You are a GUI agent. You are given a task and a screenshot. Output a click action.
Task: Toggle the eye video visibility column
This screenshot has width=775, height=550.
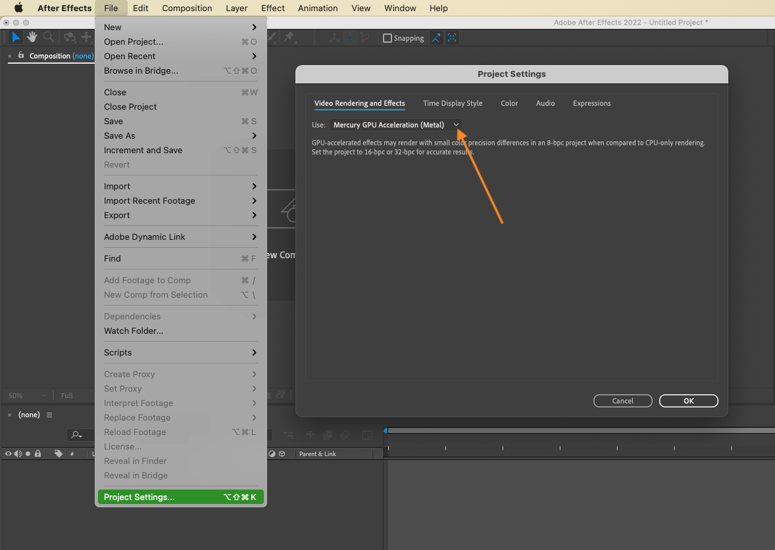8,453
